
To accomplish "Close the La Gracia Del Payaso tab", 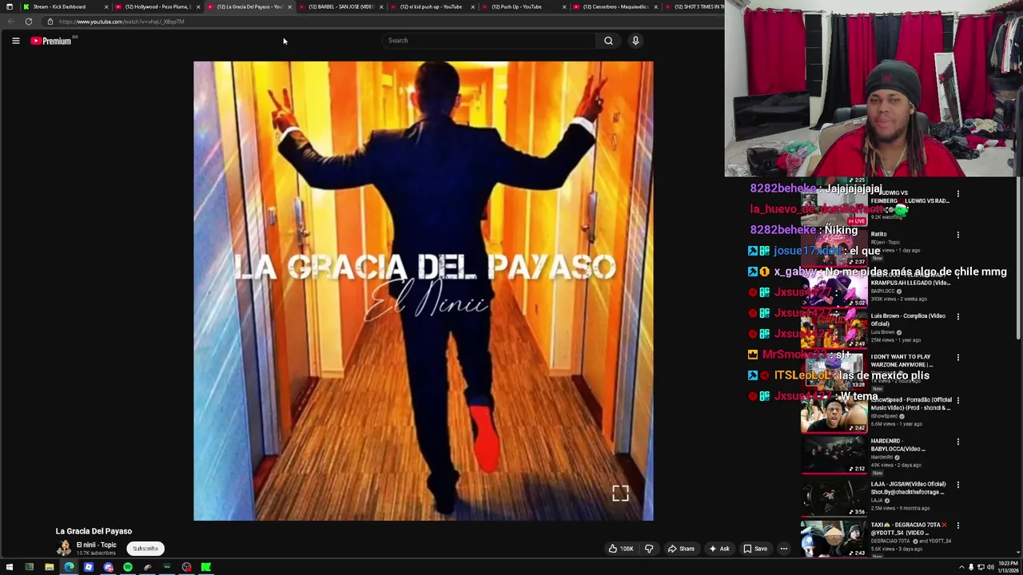I will coord(289,6).
